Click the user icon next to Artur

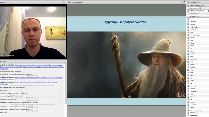tap(188, 32)
